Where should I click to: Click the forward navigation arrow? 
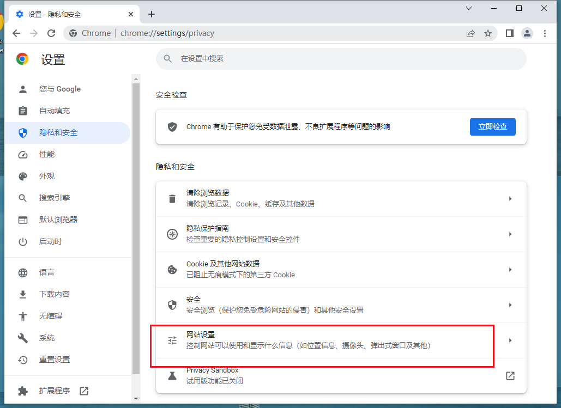point(34,33)
